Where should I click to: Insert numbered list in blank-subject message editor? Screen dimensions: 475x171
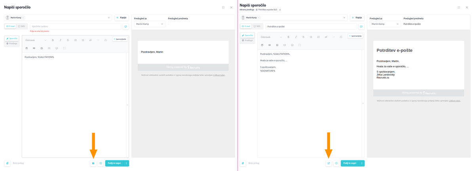click(83, 40)
